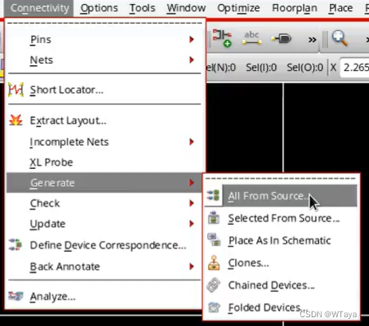Click the Place As In Schematic icon
369x326 pixels.
pyautogui.click(x=214, y=240)
